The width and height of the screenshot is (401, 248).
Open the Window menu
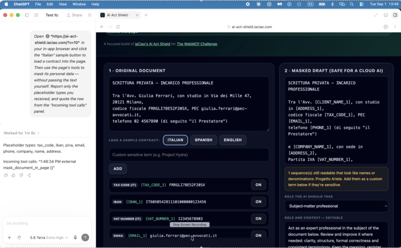(79, 4)
